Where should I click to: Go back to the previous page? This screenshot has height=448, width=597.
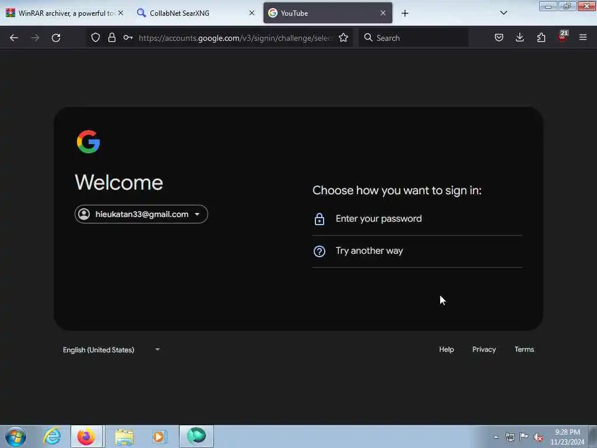coord(14,38)
